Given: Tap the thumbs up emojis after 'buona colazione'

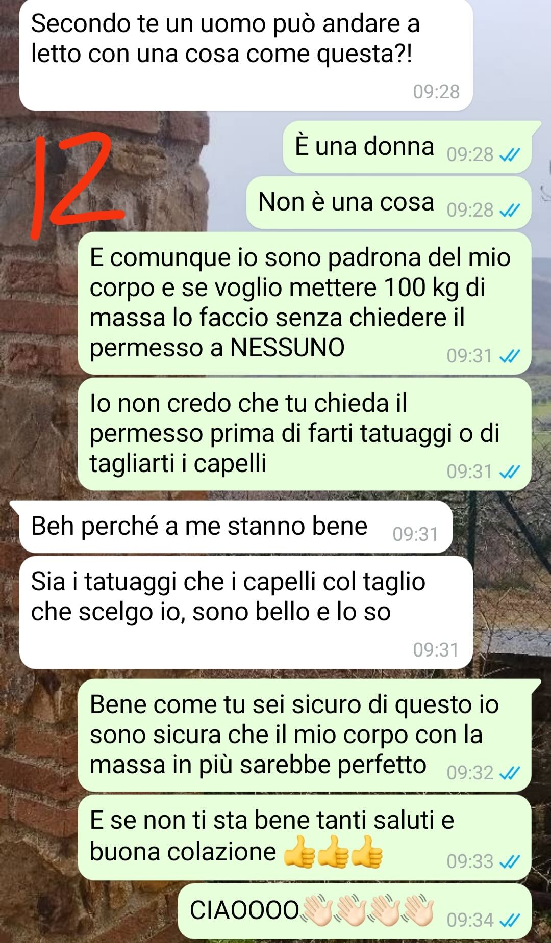Looking at the screenshot, I should pyautogui.click(x=333, y=851).
